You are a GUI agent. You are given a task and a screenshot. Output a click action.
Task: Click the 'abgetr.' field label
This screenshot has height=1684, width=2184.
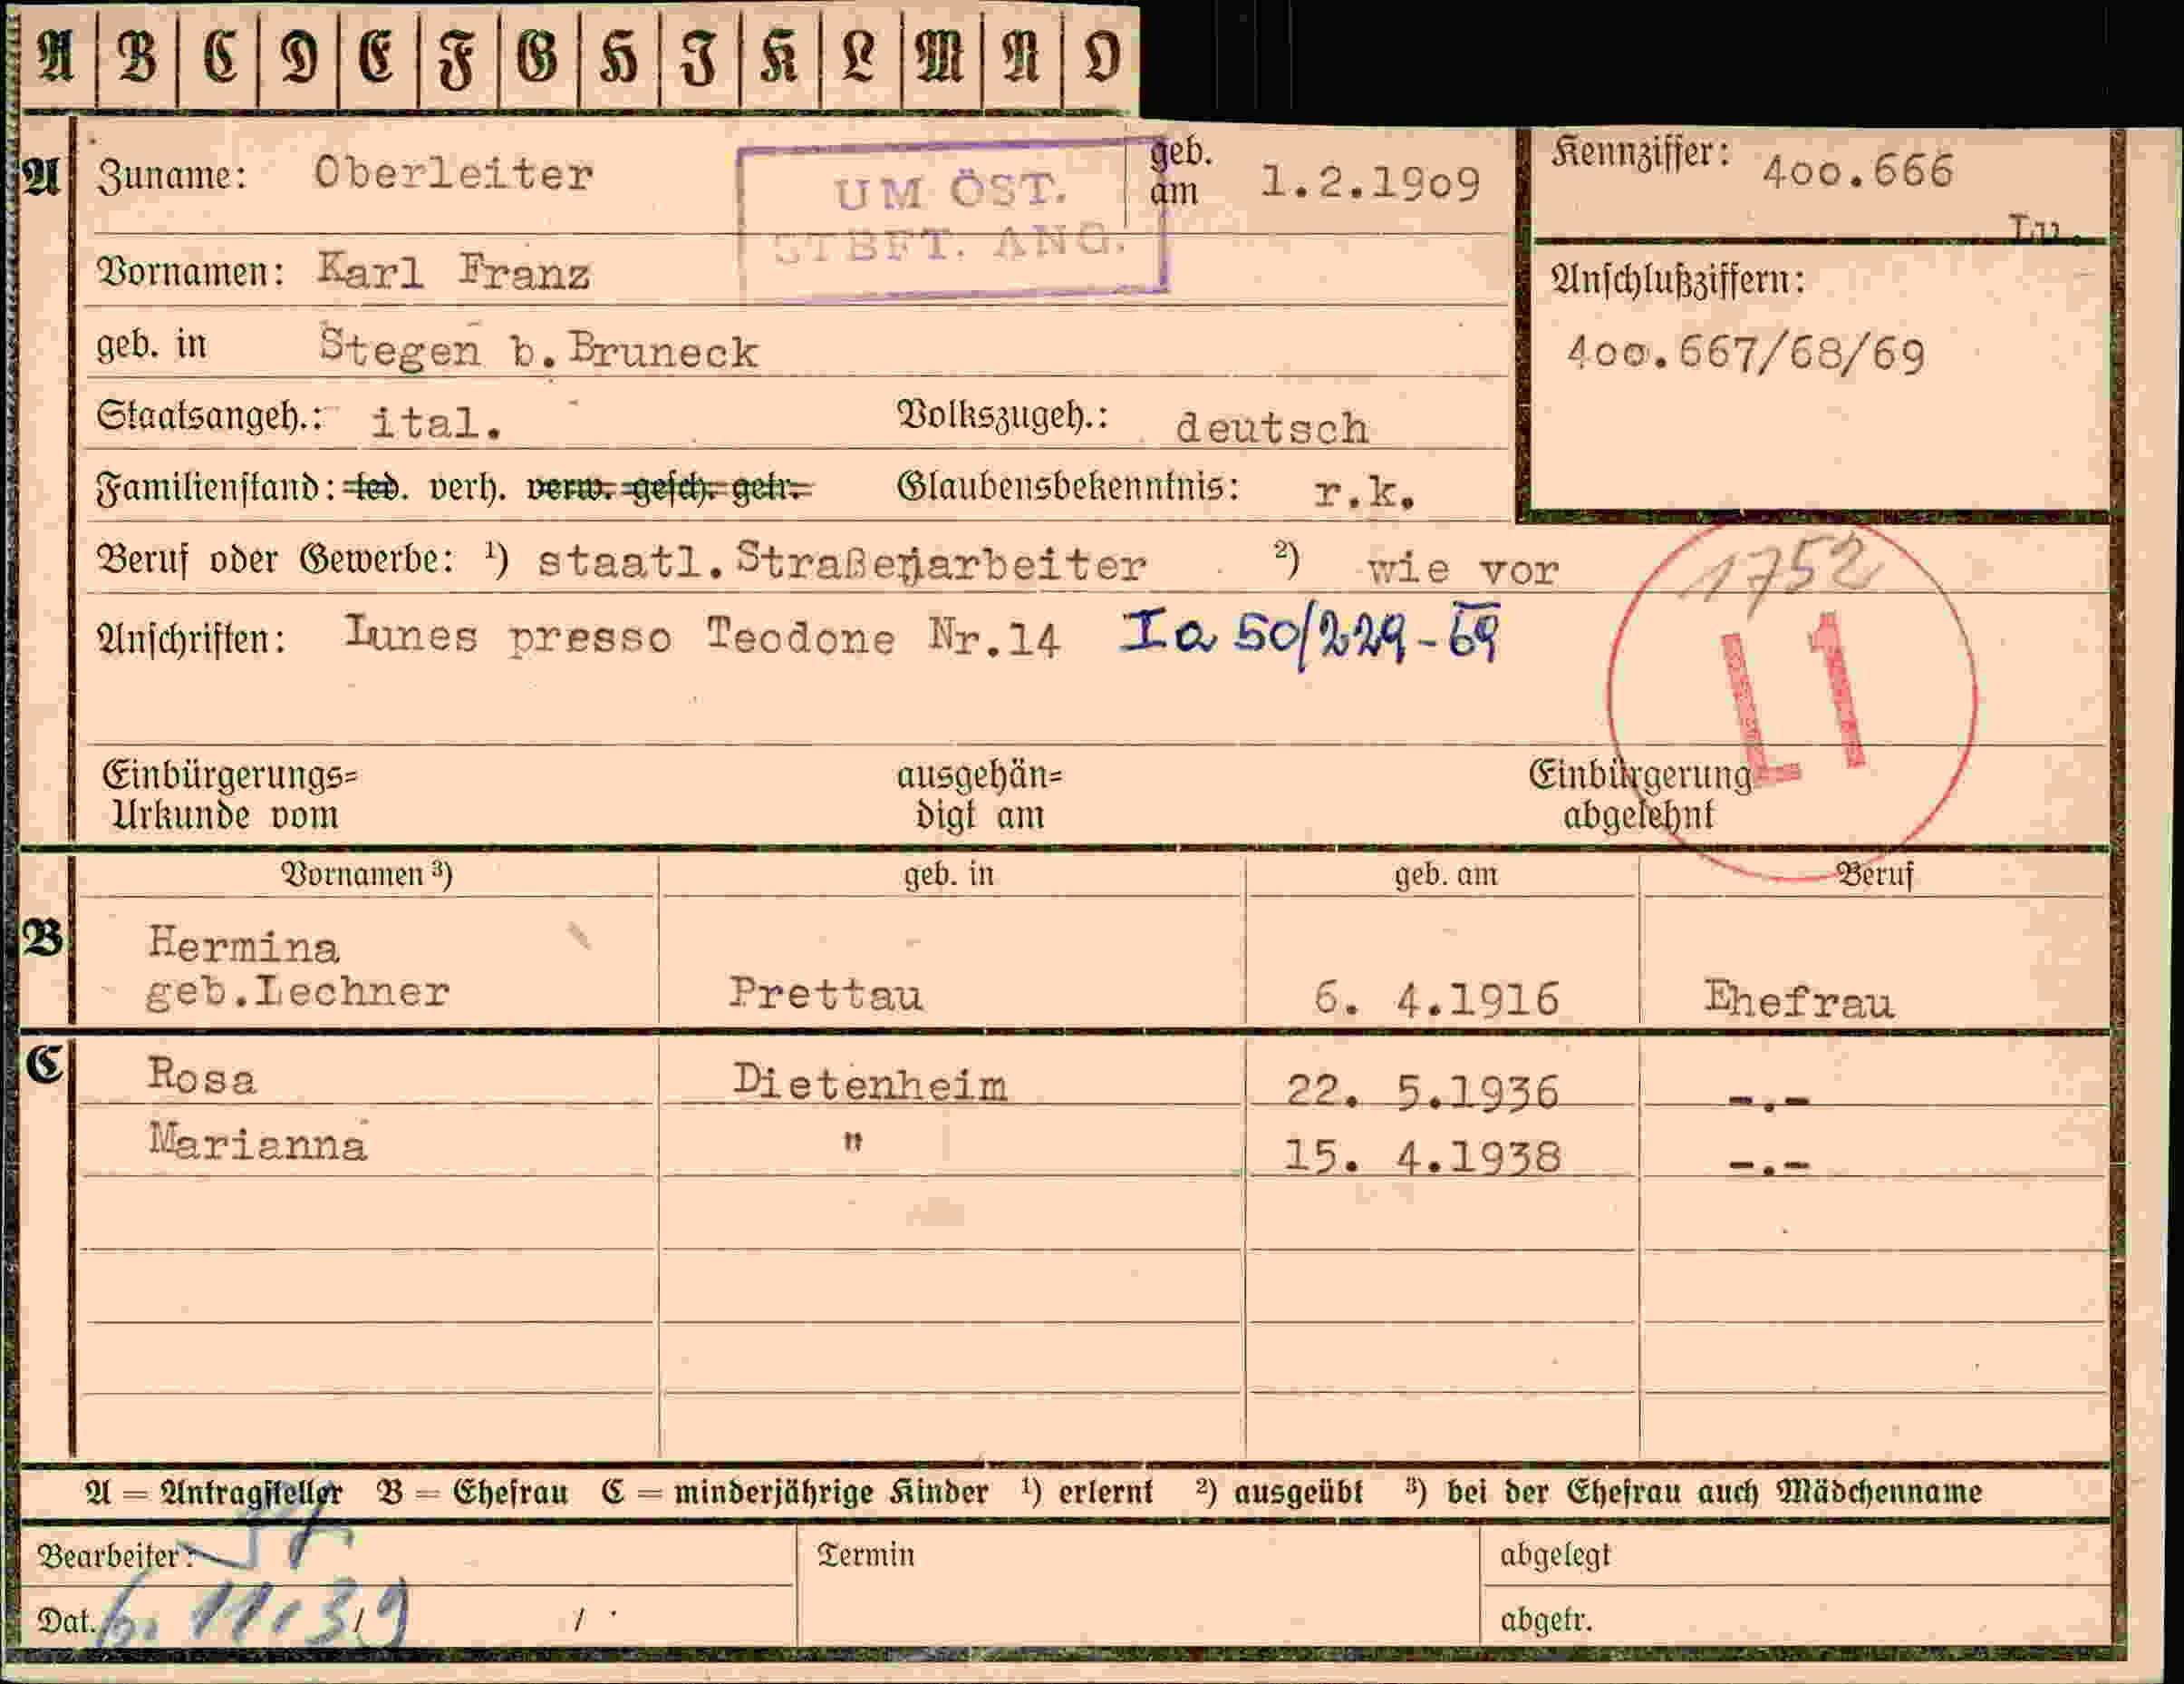coord(1545,1619)
